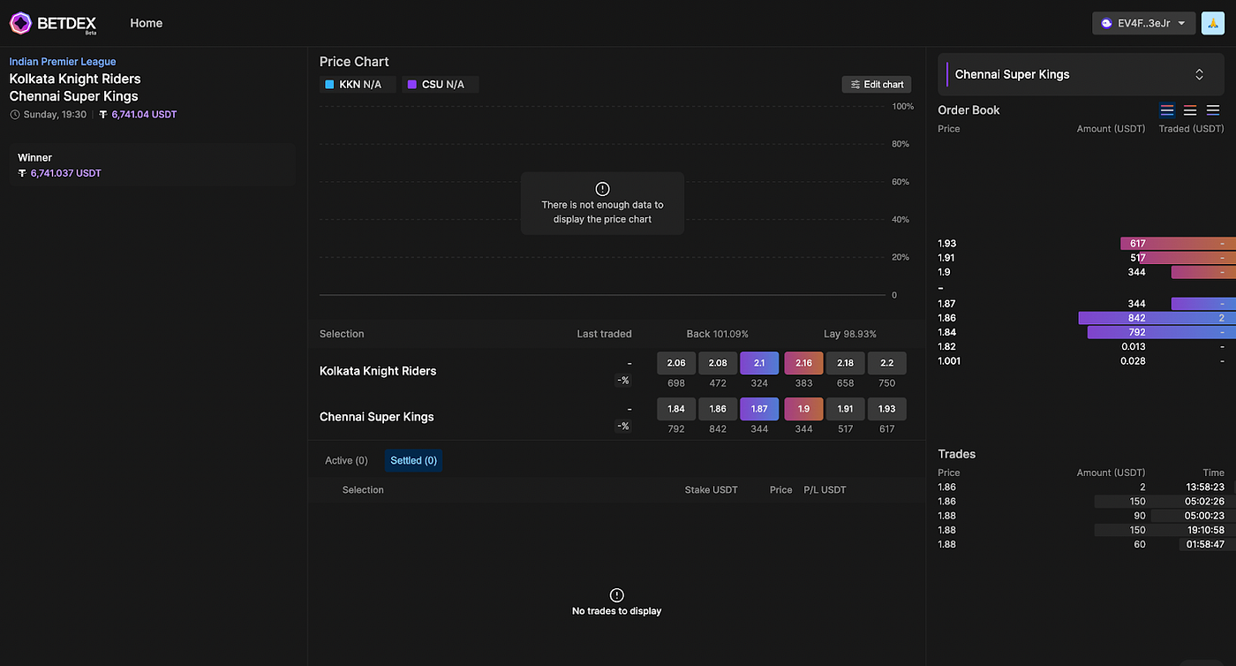Switch to the Active (0) tab

coord(345,460)
